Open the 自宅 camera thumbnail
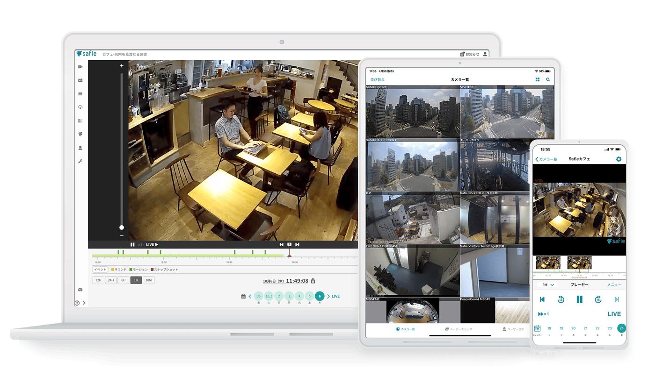The image size is (655, 391). [x=412, y=218]
